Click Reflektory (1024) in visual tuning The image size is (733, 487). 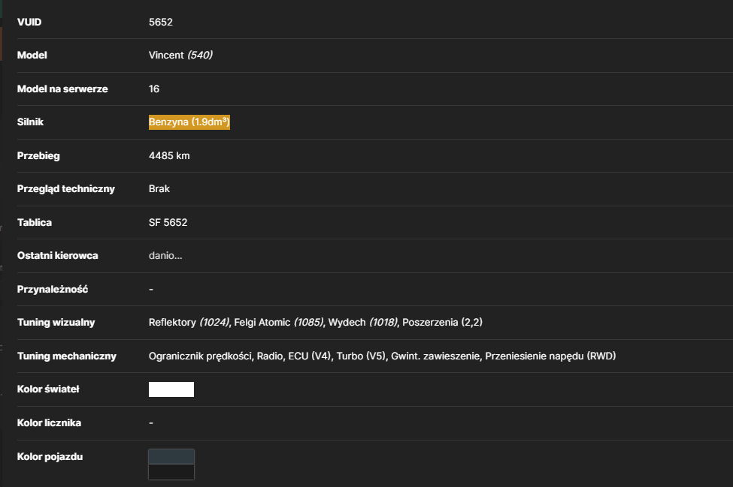[189, 323]
